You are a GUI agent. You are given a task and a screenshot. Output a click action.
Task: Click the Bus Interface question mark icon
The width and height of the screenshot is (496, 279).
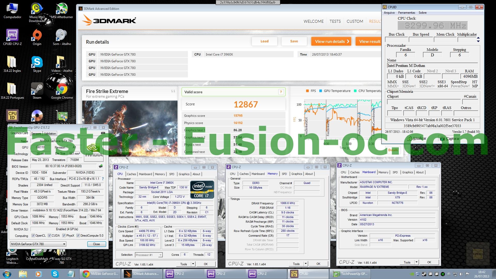pyautogui.click(x=103, y=179)
